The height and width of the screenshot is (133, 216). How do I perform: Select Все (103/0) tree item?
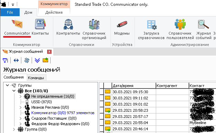pyautogui.click(x=36, y=91)
